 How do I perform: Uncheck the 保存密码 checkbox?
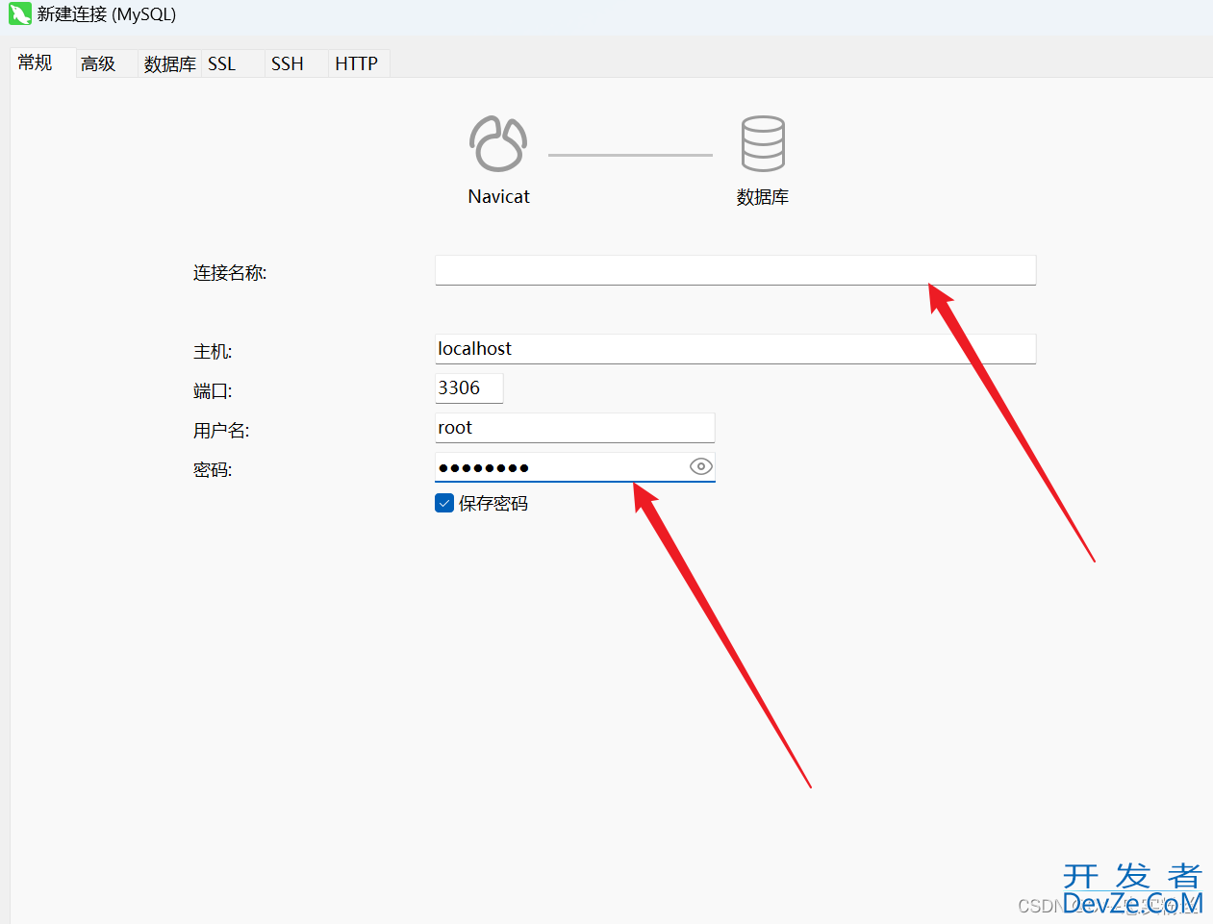(x=444, y=503)
